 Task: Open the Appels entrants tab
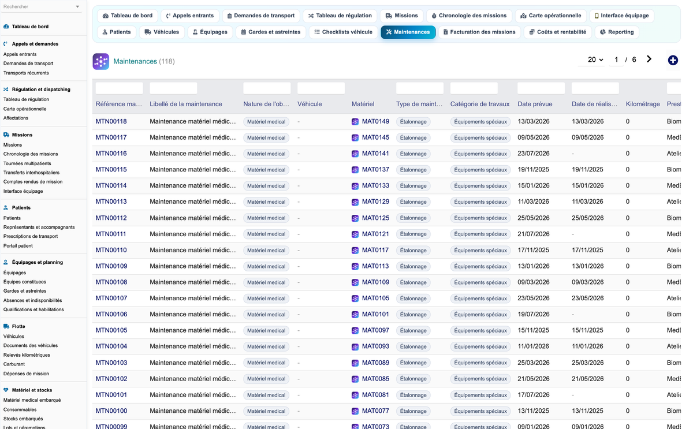pyautogui.click(x=190, y=16)
